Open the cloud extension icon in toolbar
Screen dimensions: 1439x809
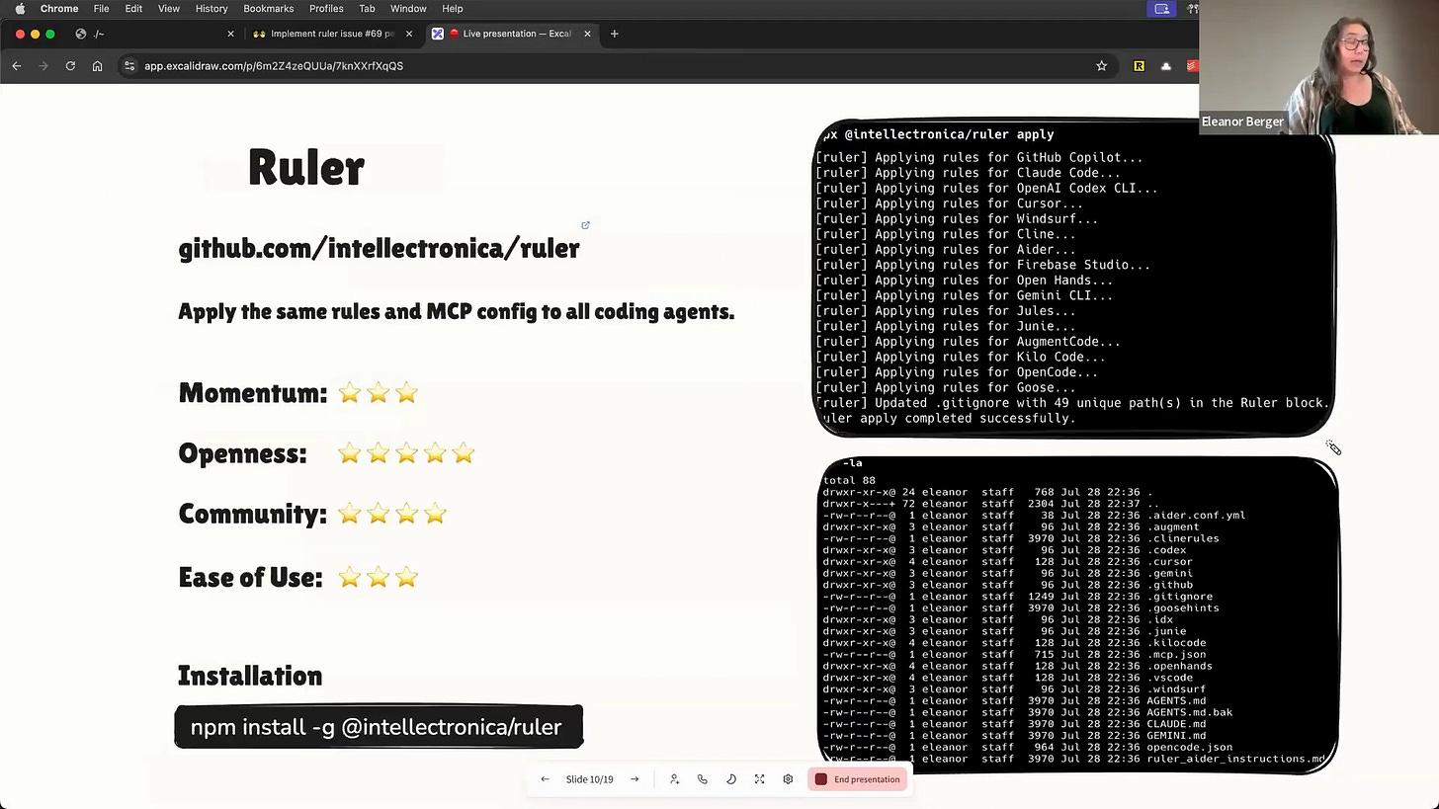(x=1166, y=66)
